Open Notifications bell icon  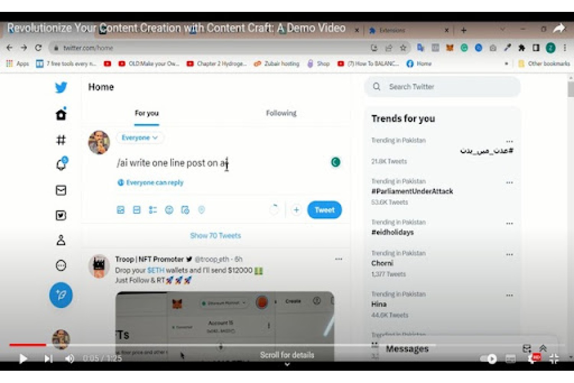(x=61, y=164)
